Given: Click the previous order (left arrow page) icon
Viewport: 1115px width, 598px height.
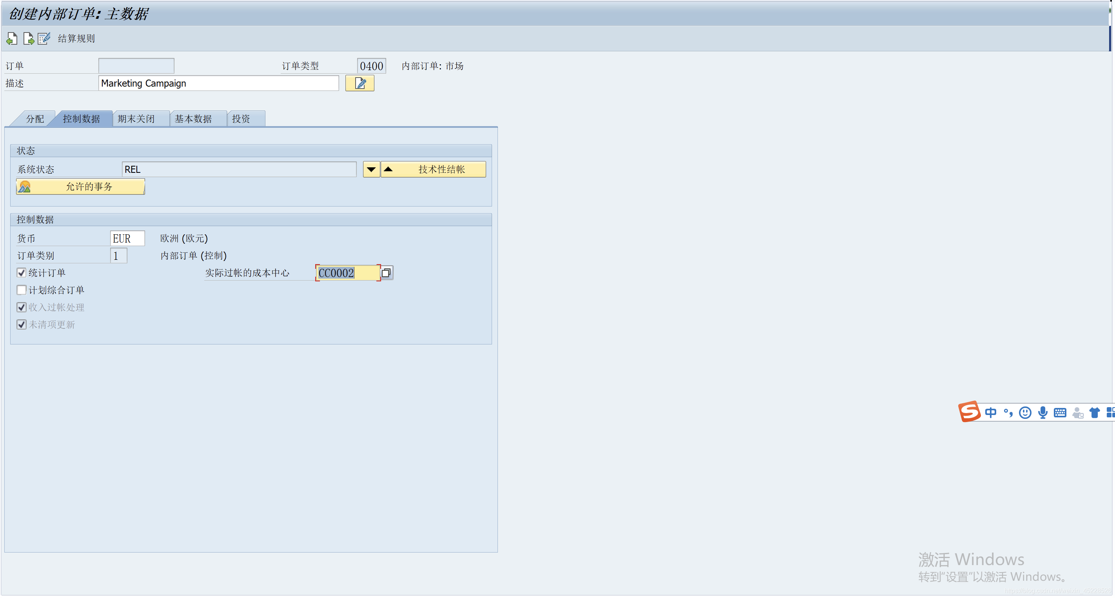Looking at the screenshot, I should 12,39.
